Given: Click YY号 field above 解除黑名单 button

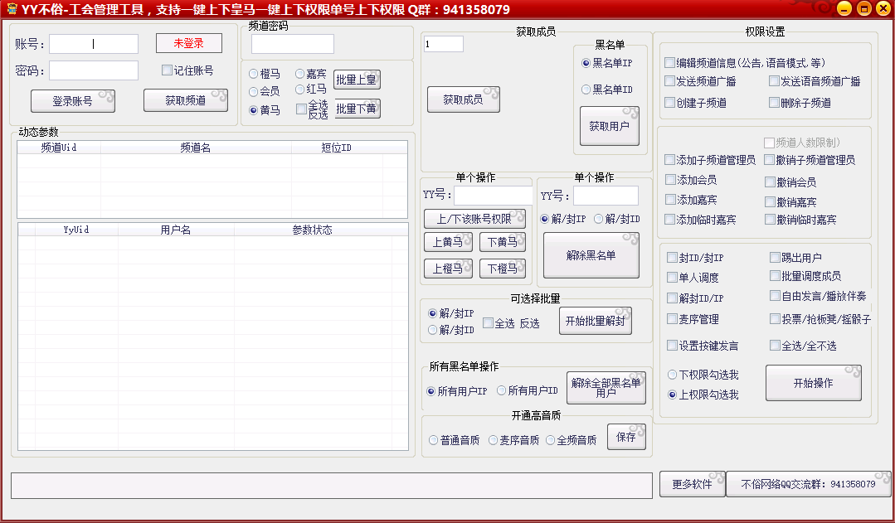Looking at the screenshot, I should tap(606, 196).
